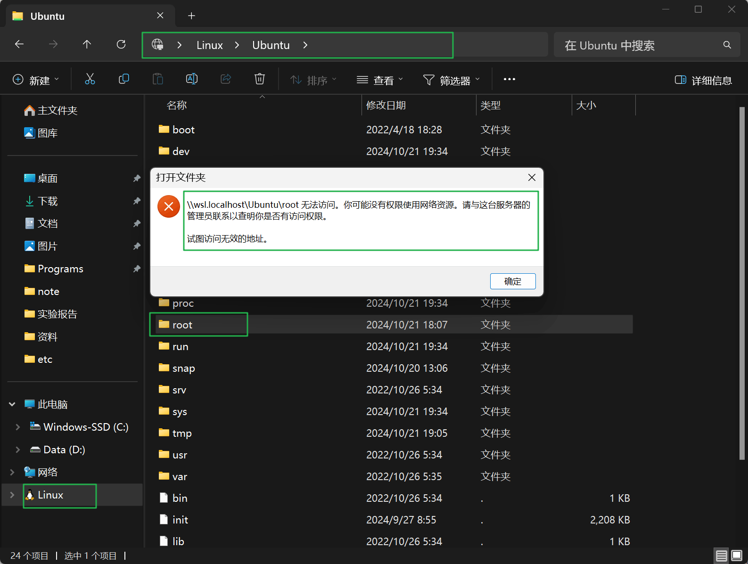Click the Share icon in toolbar
Screen dimensions: 748x564
pyautogui.click(x=226, y=79)
